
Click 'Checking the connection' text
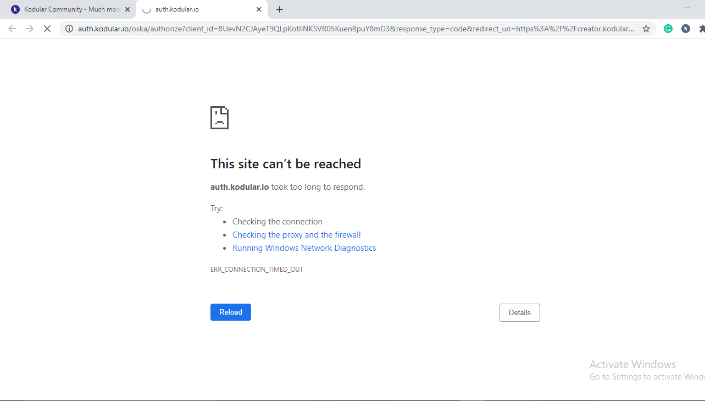277,222
